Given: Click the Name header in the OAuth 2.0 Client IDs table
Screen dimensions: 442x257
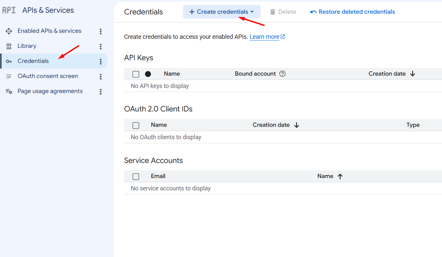Looking at the screenshot, I should click(159, 125).
